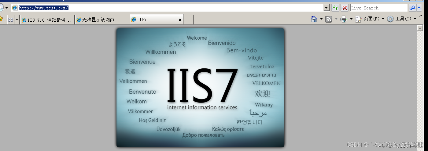Expand the feeds dropdown arrow
The height and width of the screenshot is (151, 428).
pos(336,19)
